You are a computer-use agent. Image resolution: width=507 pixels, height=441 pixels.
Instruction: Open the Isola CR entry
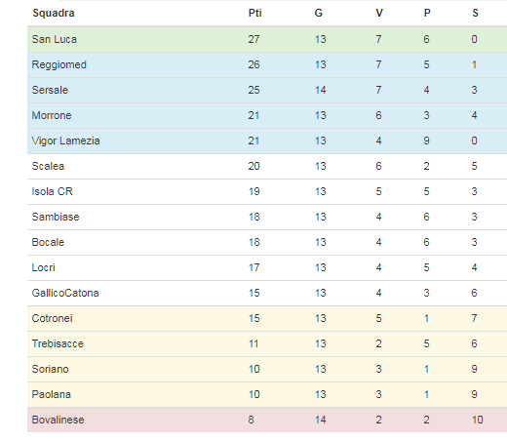[x=53, y=191]
